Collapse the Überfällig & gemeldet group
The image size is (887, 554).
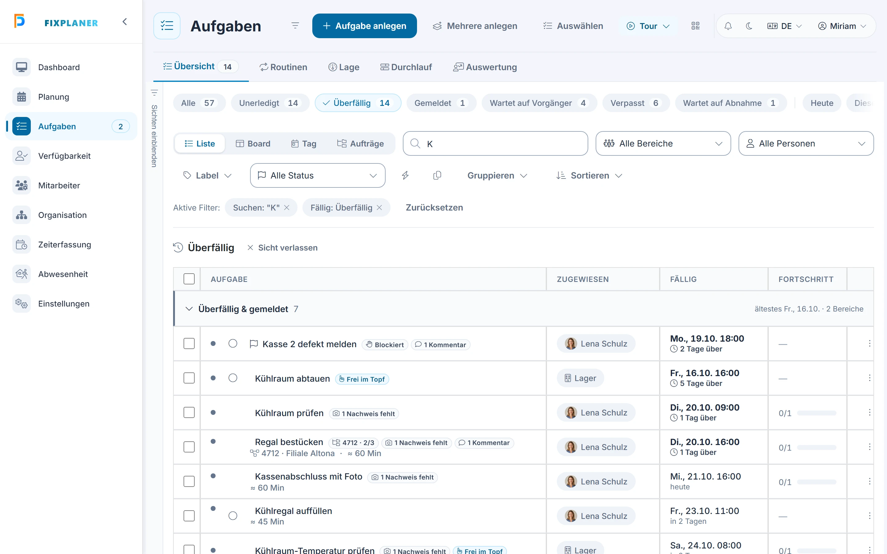[189, 309]
